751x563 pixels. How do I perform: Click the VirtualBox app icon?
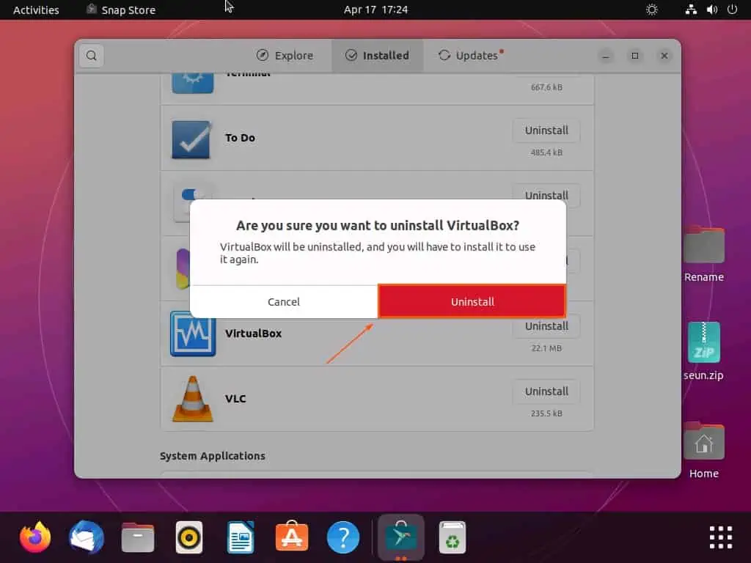pos(193,334)
